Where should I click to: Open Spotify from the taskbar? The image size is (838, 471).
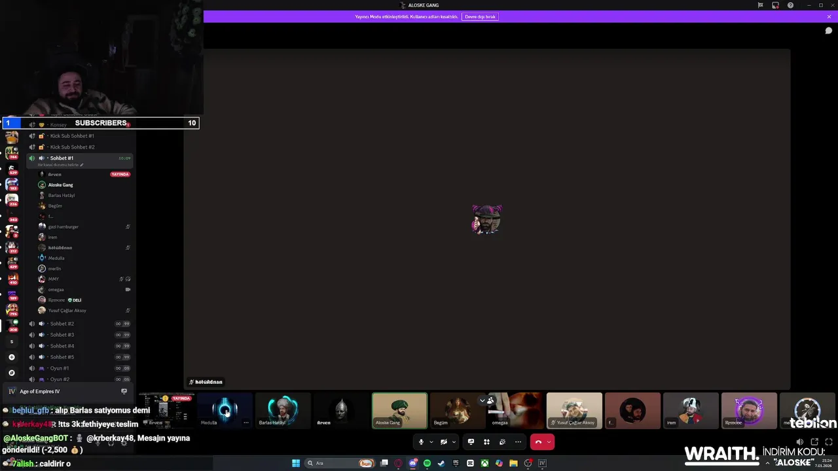tap(427, 463)
